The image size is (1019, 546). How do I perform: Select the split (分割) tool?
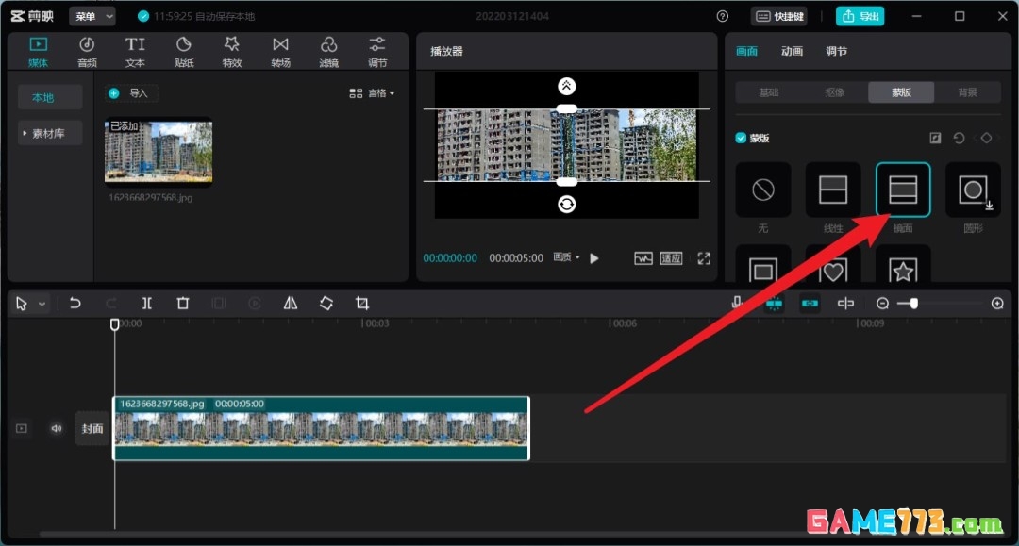(x=146, y=303)
